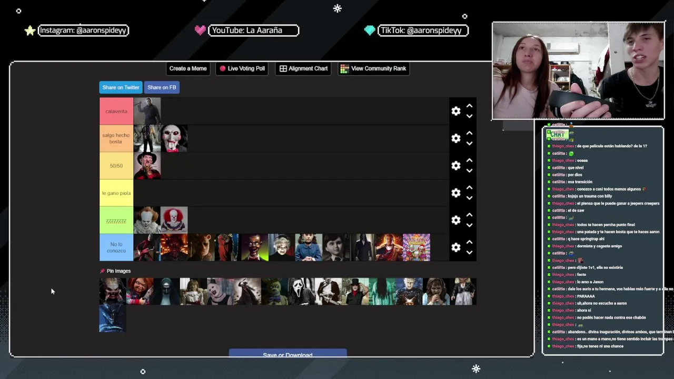
Task: Open Create a Meme
Action: (x=188, y=68)
